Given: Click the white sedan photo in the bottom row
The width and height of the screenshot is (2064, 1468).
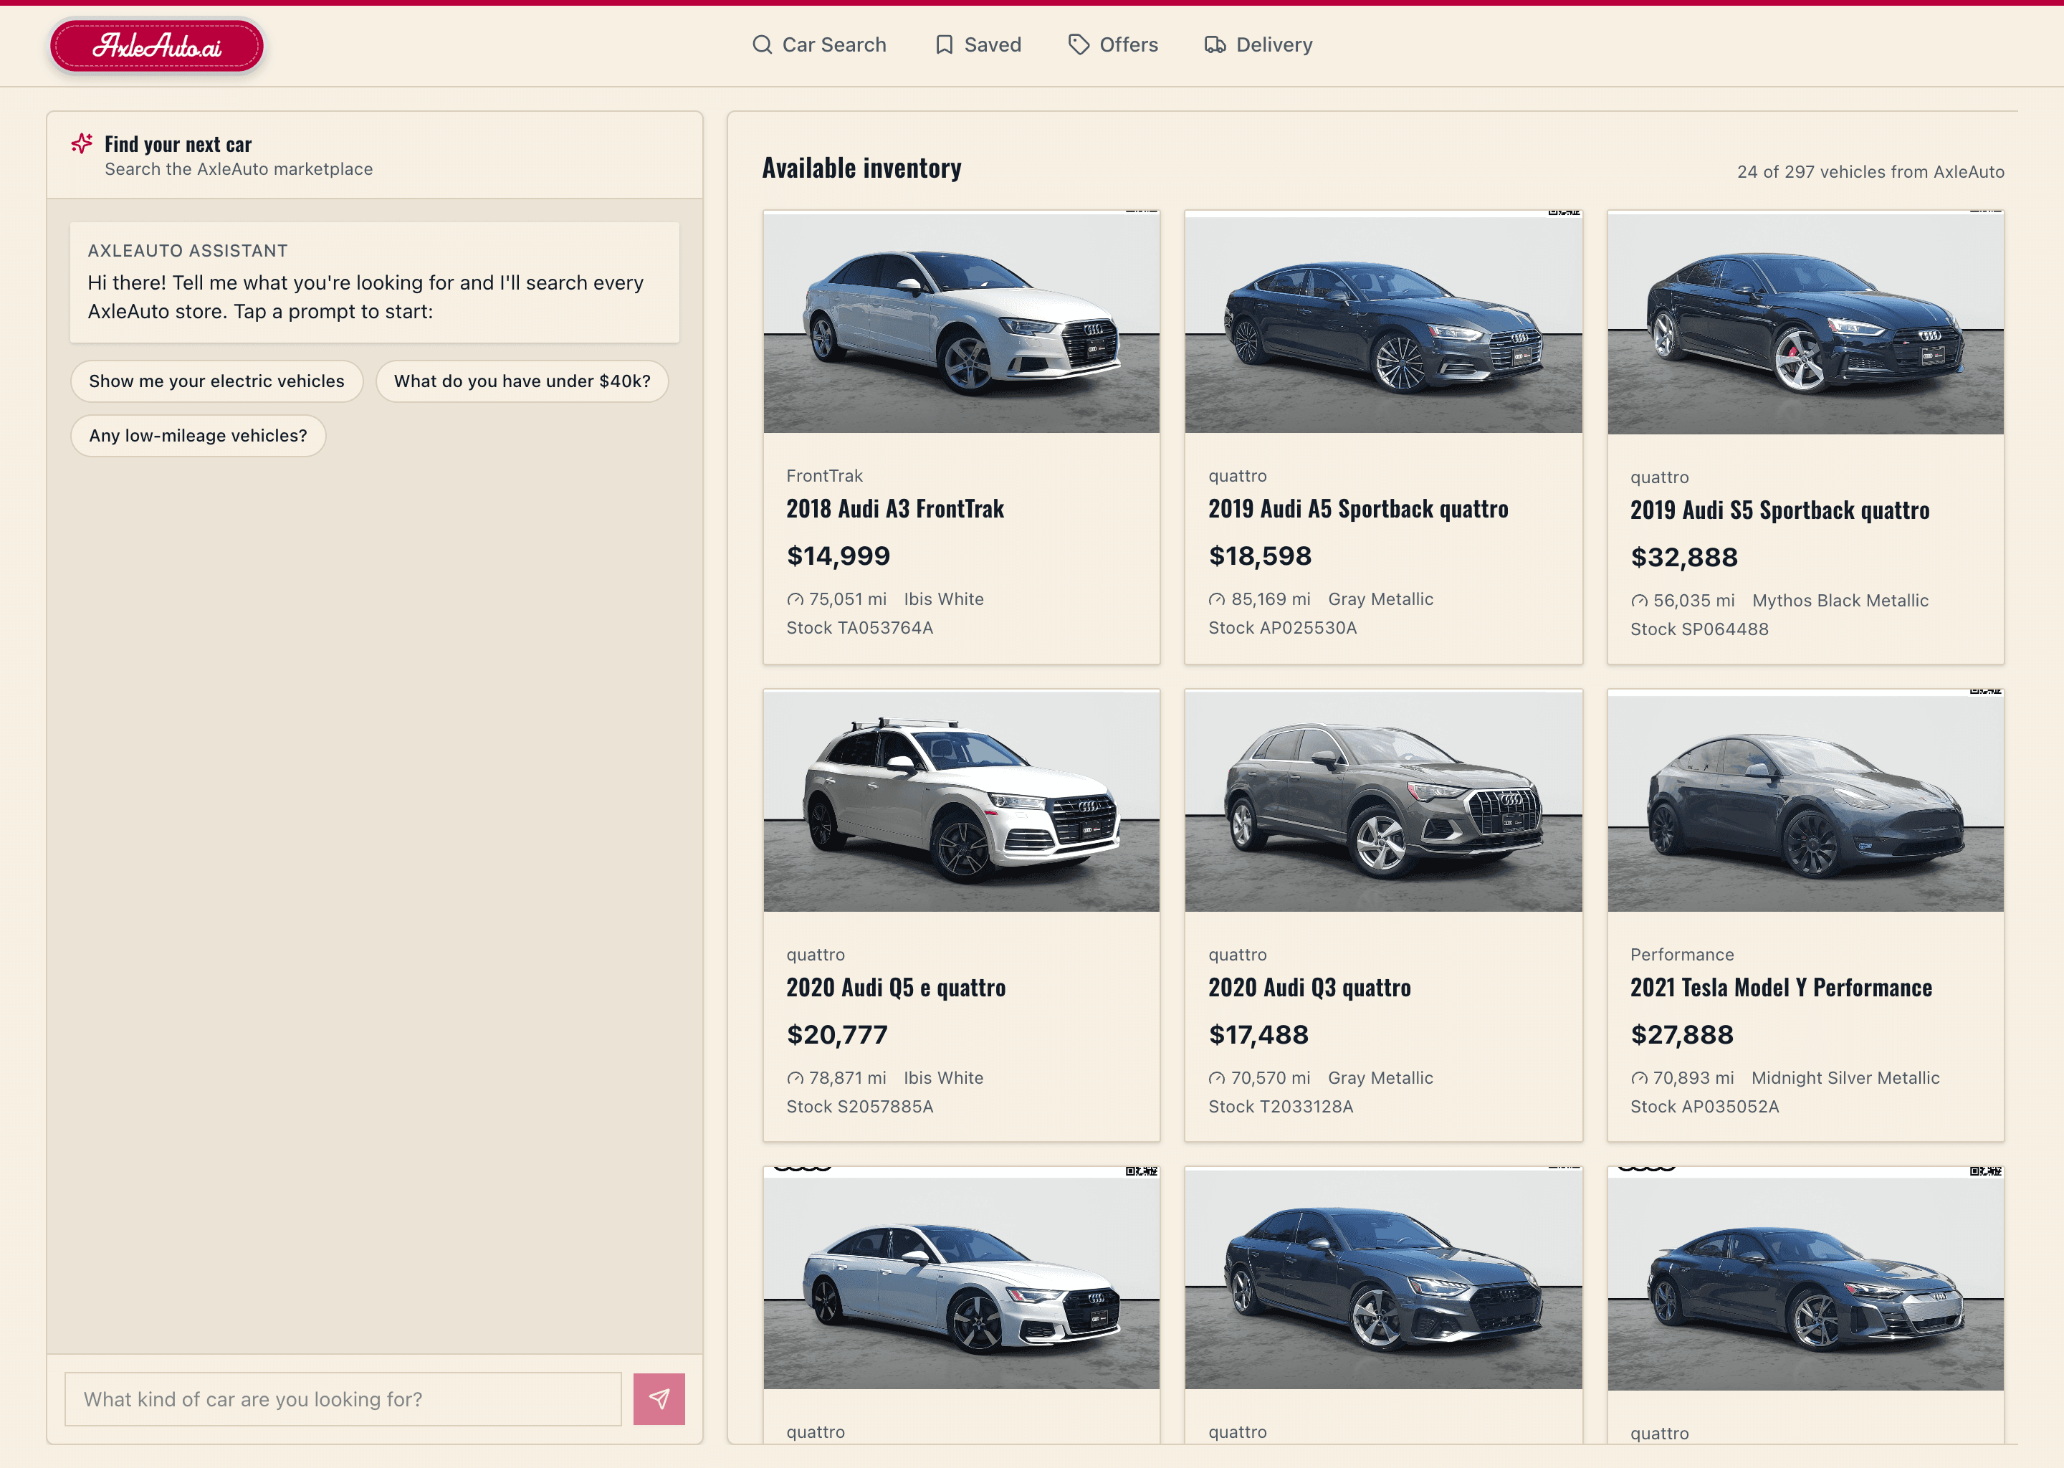Looking at the screenshot, I should [962, 1278].
